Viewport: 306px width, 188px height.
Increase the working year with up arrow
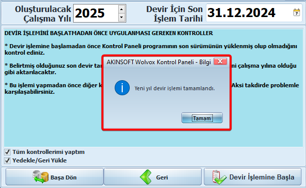(122, 9)
